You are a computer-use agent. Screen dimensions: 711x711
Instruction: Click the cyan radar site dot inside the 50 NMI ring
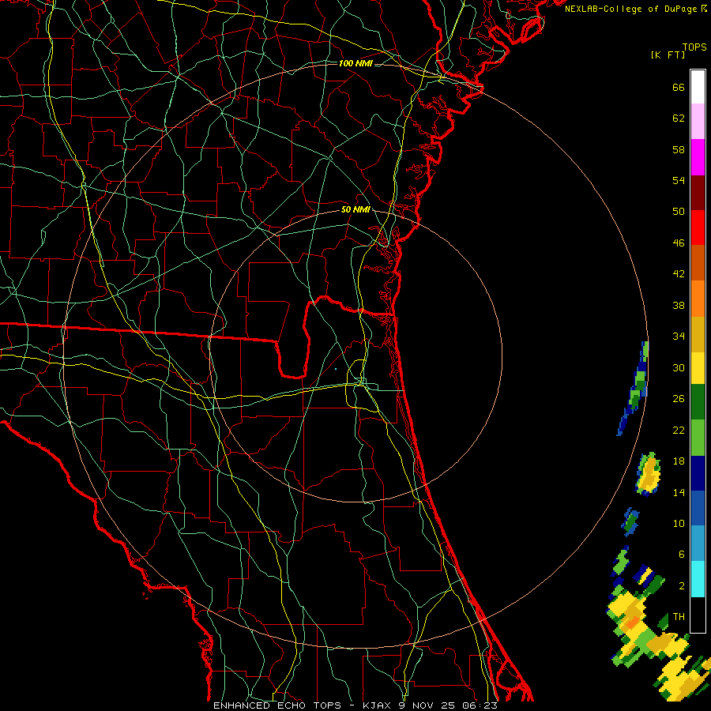pos(336,369)
